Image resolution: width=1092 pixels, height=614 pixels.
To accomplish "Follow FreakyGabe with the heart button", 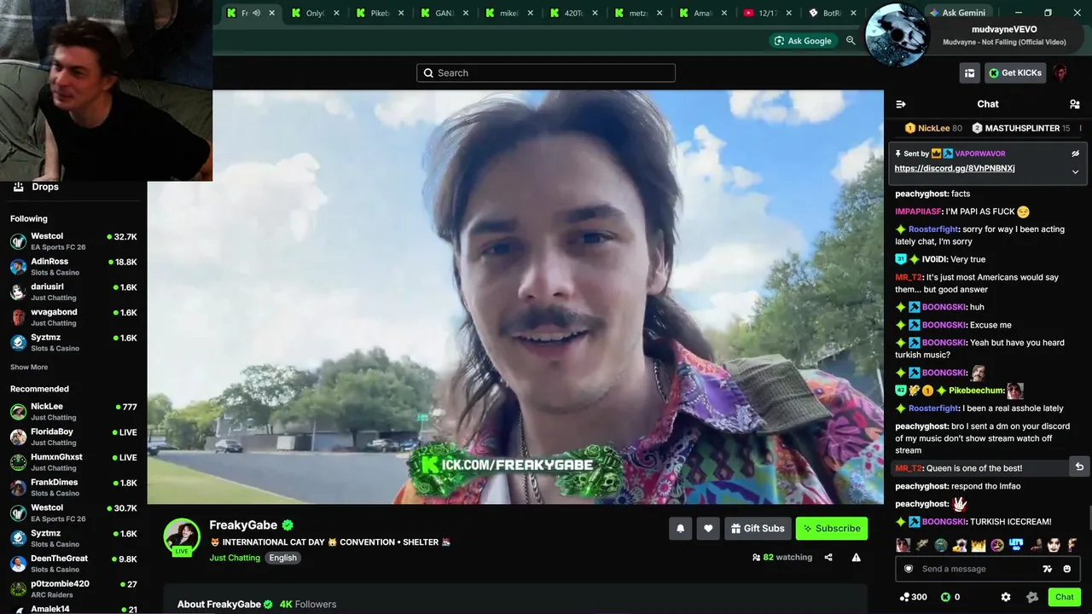I will point(708,529).
